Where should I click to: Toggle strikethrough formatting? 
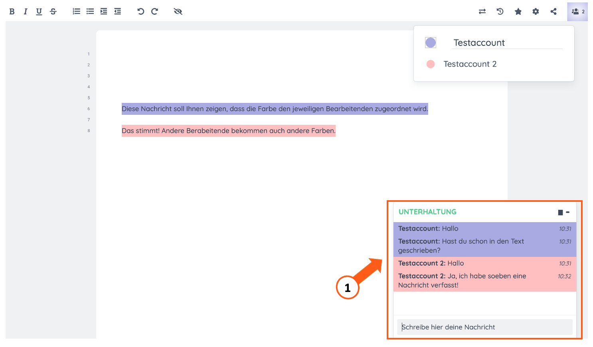53,12
